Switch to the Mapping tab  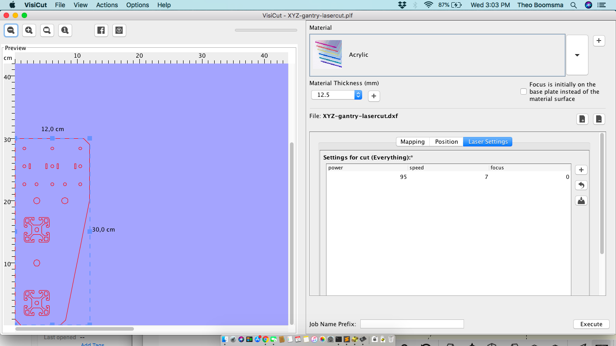(413, 141)
